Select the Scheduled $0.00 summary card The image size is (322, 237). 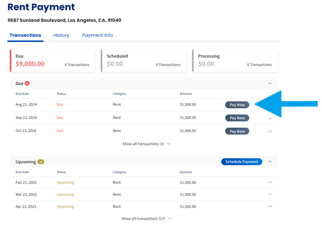pos(144,61)
